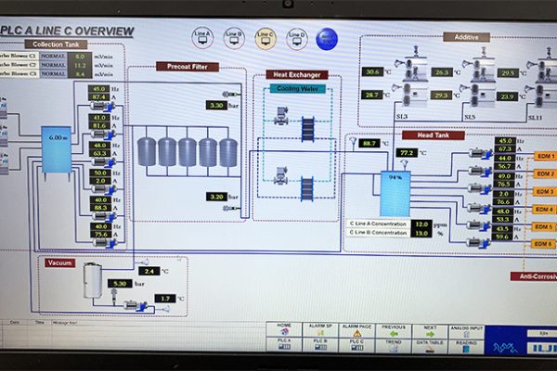Select the upper cooling water pump icon

click(x=280, y=116)
